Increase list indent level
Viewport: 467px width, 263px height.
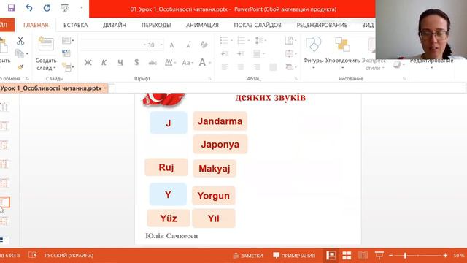tap(241, 53)
